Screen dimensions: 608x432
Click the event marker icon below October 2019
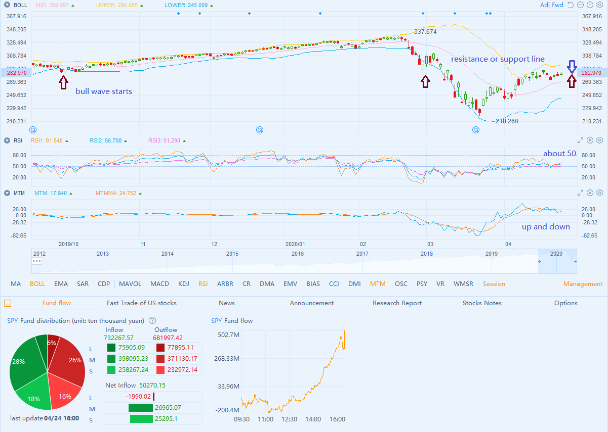(x=33, y=129)
